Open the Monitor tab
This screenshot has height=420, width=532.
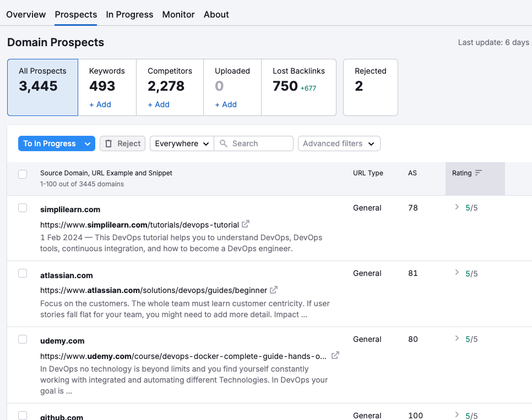tap(178, 14)
